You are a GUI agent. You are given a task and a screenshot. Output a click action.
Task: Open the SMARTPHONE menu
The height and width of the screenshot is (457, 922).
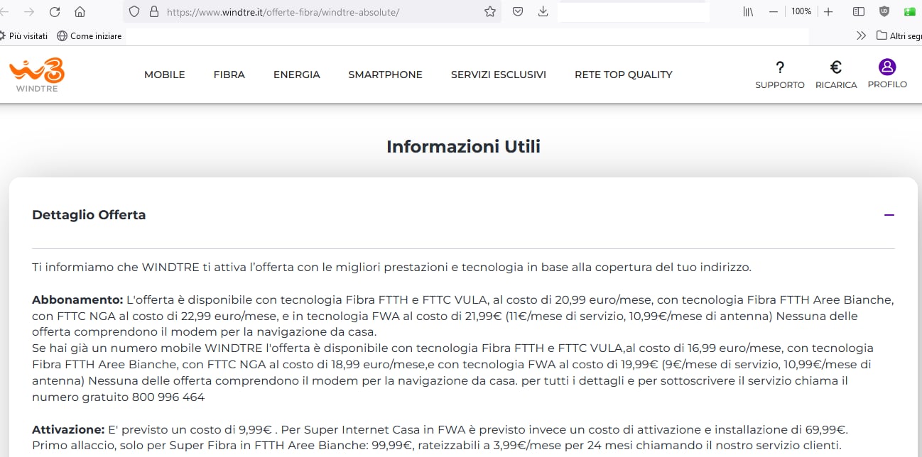pyautogui.click(x=385, y=75)
